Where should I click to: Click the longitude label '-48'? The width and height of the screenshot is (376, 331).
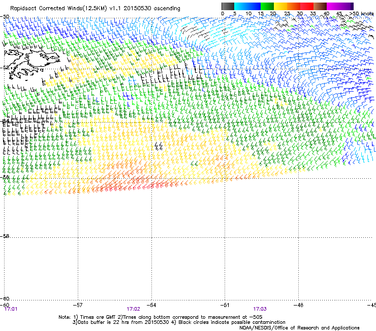[298, 305]
